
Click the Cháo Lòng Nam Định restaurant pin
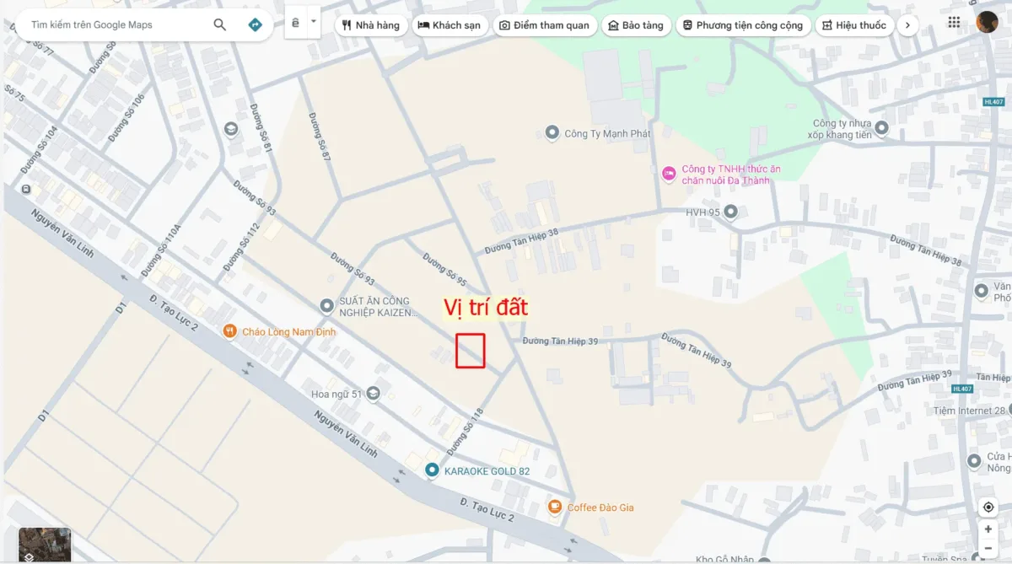click(229, 331)
